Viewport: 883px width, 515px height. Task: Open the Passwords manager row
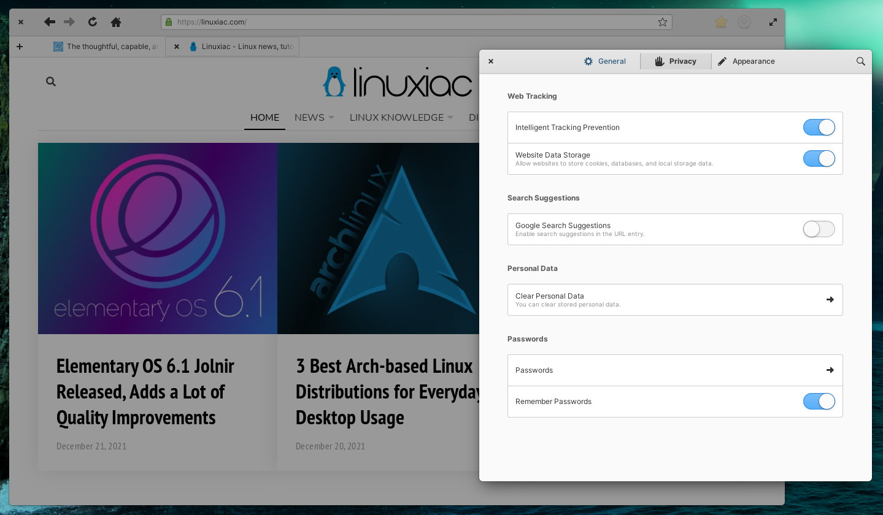click(675, 370)
